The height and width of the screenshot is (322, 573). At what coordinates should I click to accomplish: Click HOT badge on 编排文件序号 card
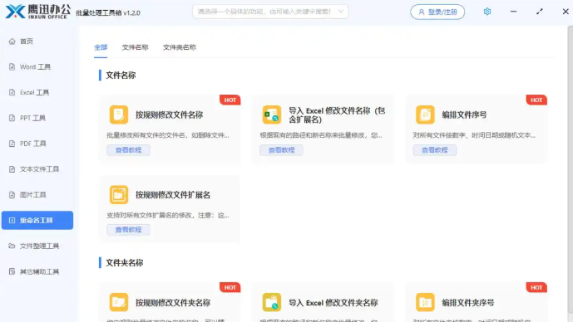point(536,100)
